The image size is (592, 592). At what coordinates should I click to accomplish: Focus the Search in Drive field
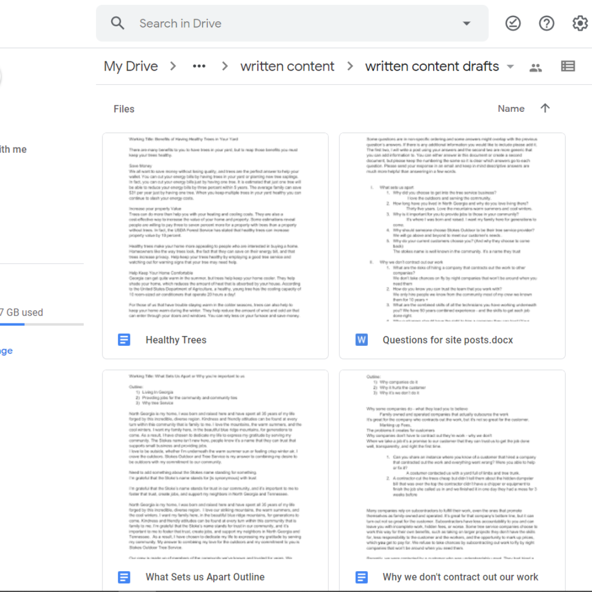click(x=292, y=24)
